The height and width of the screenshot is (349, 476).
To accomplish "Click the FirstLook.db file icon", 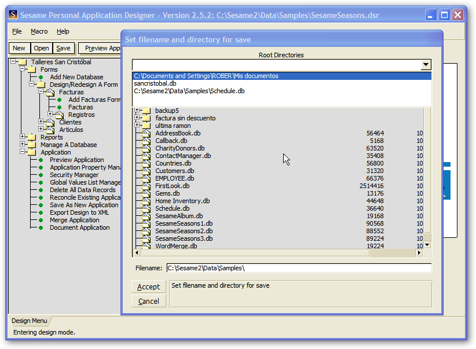I will coord(147,186).
